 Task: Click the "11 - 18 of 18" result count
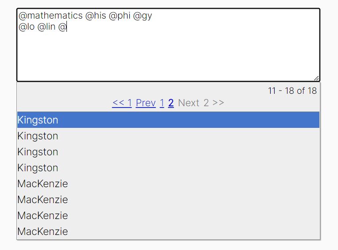(292, 91)
